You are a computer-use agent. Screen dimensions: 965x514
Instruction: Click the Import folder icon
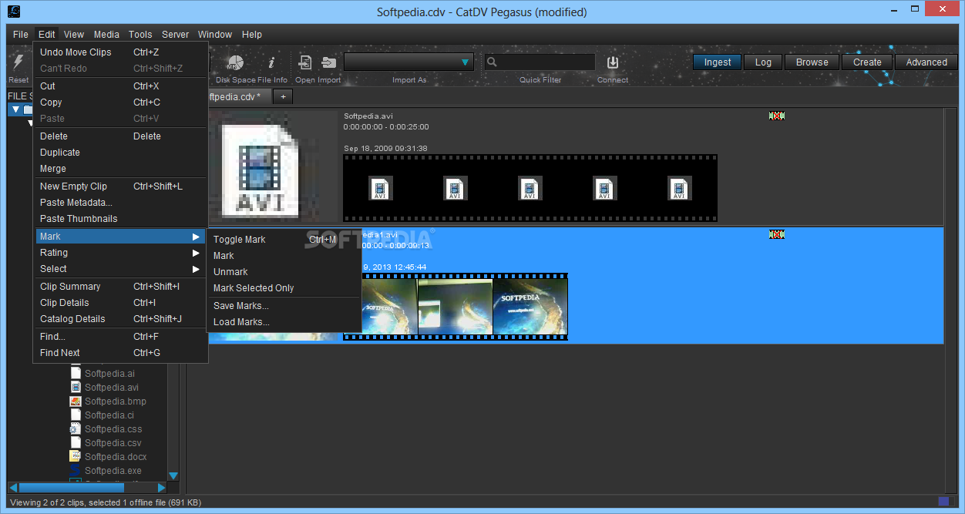pyautogui.click(x=330, y=62)
